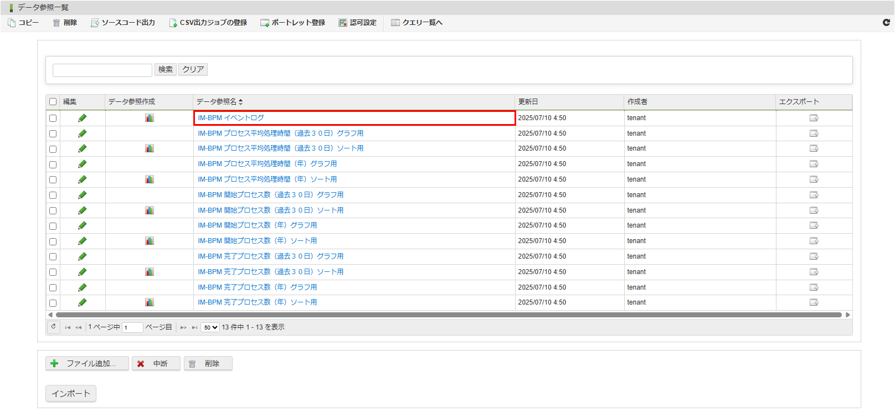Viewport: 895px width, 417px height.
Task: Click export icon for 完了プロセス数（年）ソート用
Action: [814, 302]
